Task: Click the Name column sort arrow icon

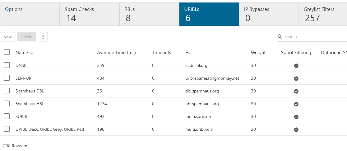Action: pyautogui.click(x=31, y=53)
